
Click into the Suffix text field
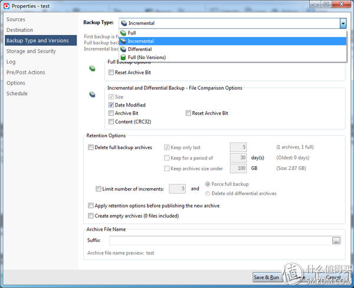pos(220,241)
